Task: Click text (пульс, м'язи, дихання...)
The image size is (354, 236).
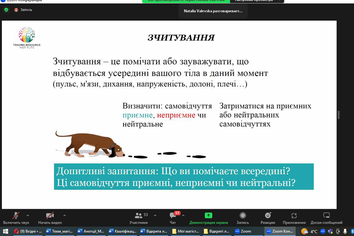Action: (150, 84)
